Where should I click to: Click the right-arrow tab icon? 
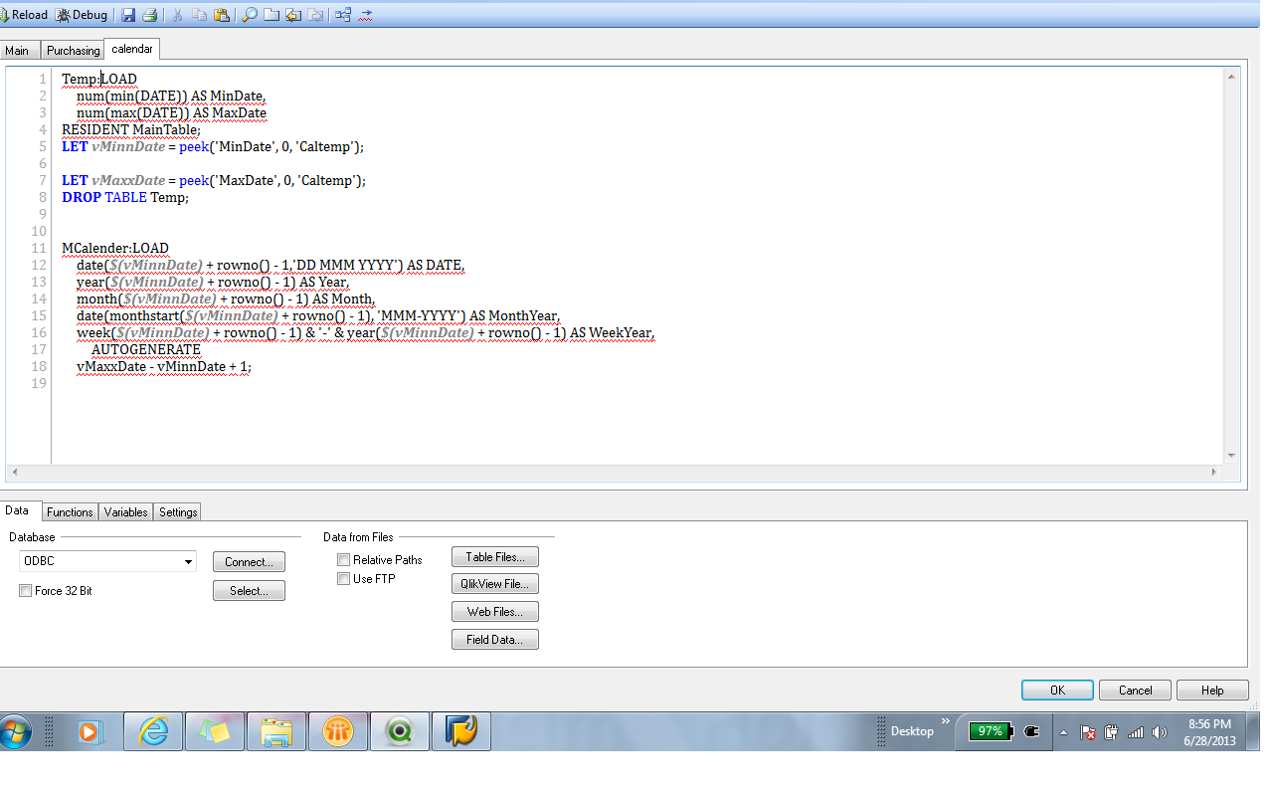315,15
